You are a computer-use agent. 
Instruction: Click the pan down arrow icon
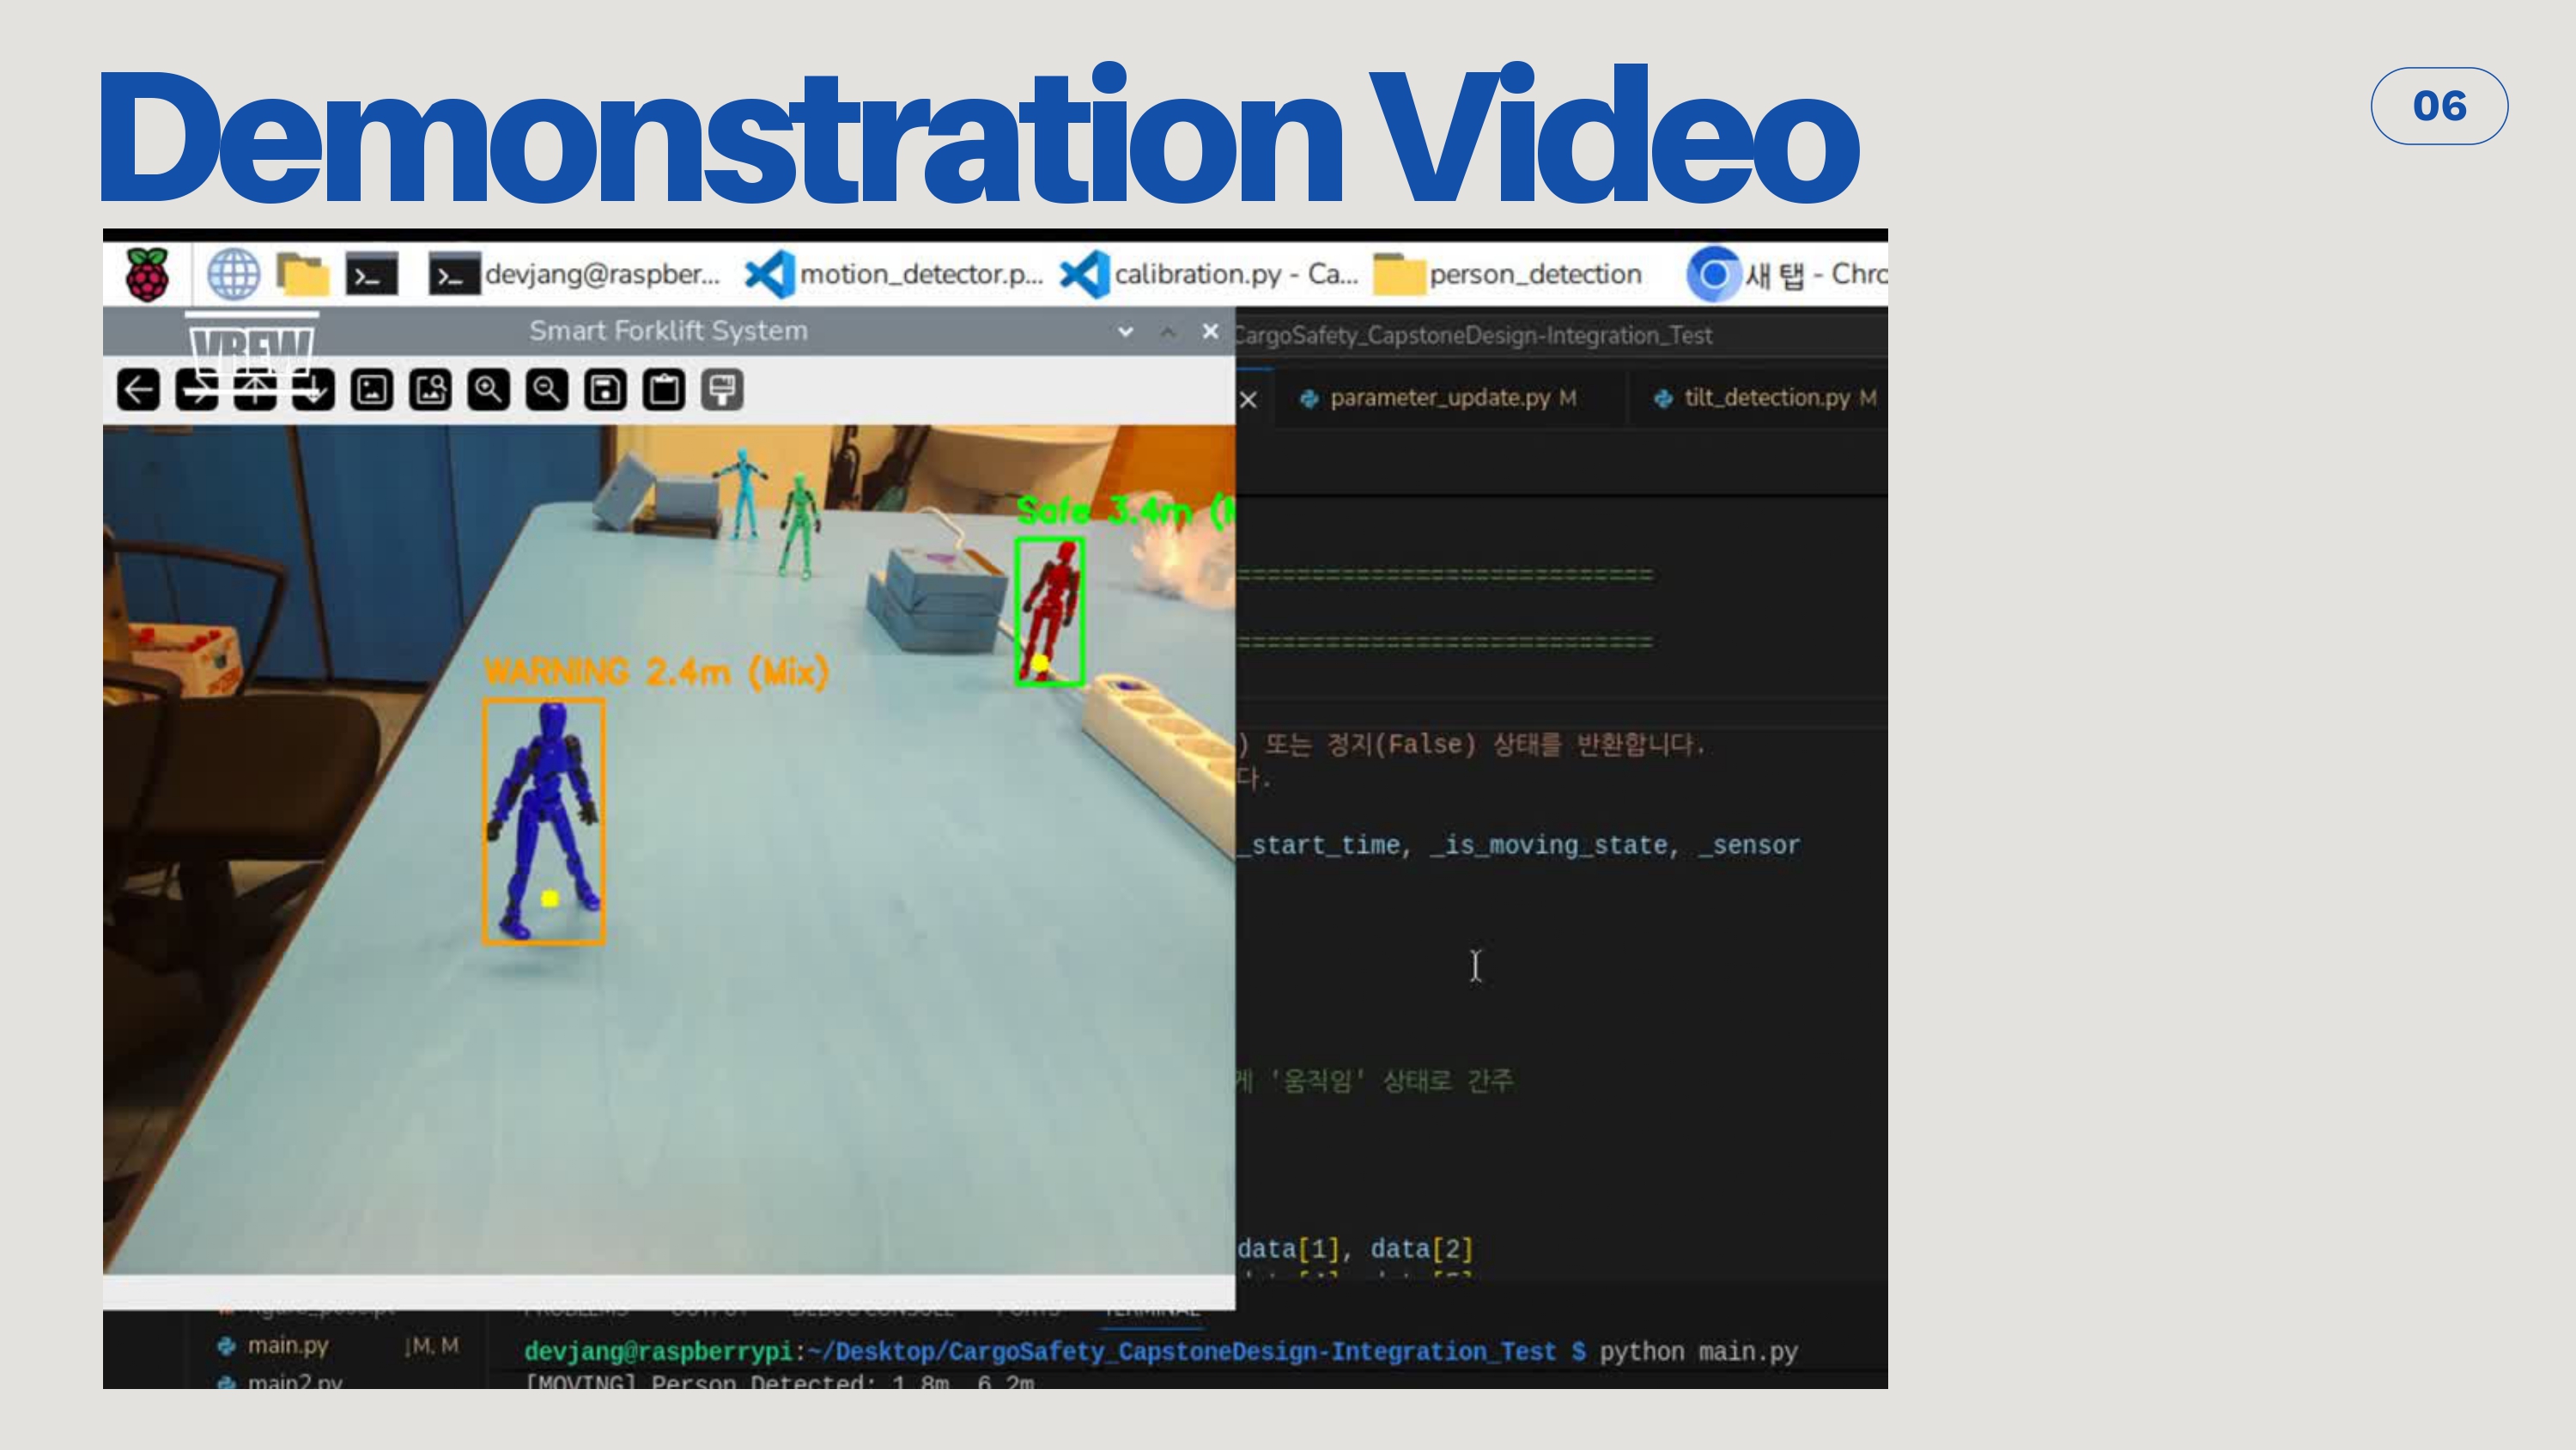[313, 389]
